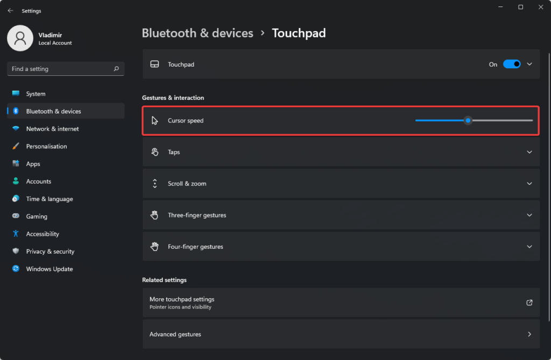Expand the Touchpad settings chevron

click(529, 64)
